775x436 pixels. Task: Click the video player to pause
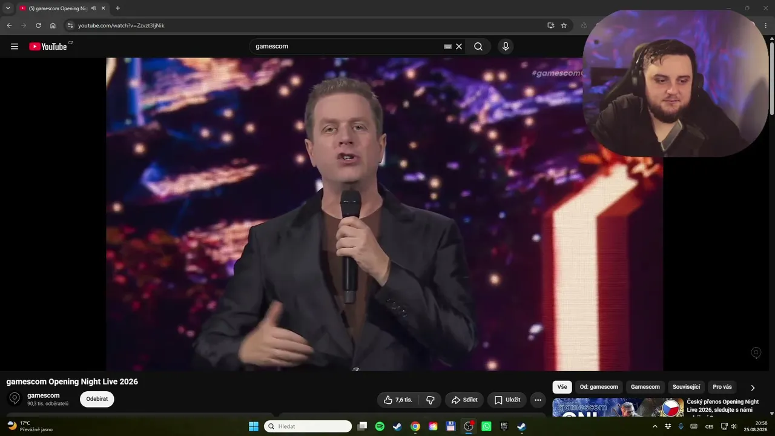pos(384,214)
